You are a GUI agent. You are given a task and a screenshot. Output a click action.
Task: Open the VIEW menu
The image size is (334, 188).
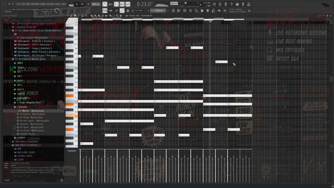[x=43, y=4]
